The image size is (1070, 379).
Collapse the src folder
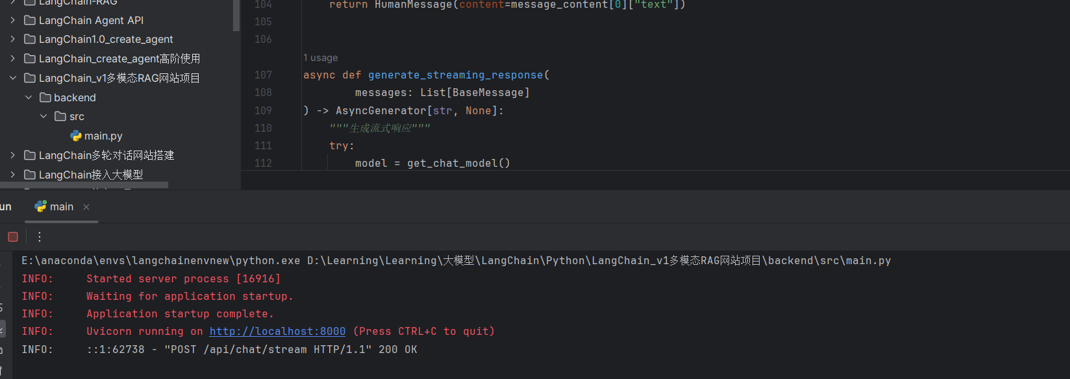[44, 117]
